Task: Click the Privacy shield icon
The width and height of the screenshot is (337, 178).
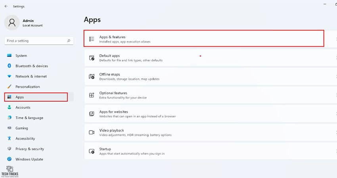Action: click(9, 149)
